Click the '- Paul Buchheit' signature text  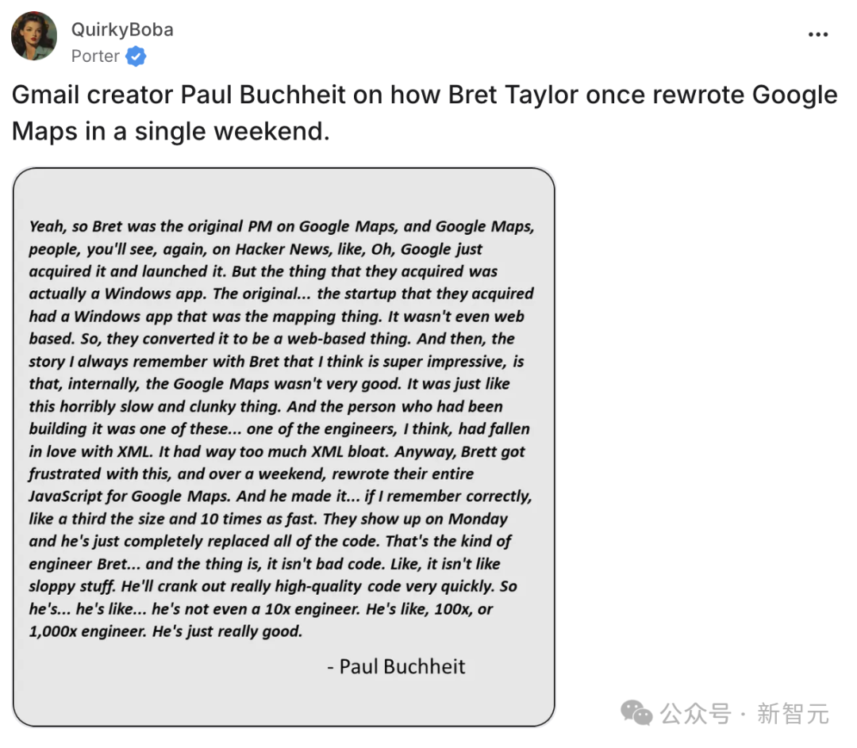396,666
